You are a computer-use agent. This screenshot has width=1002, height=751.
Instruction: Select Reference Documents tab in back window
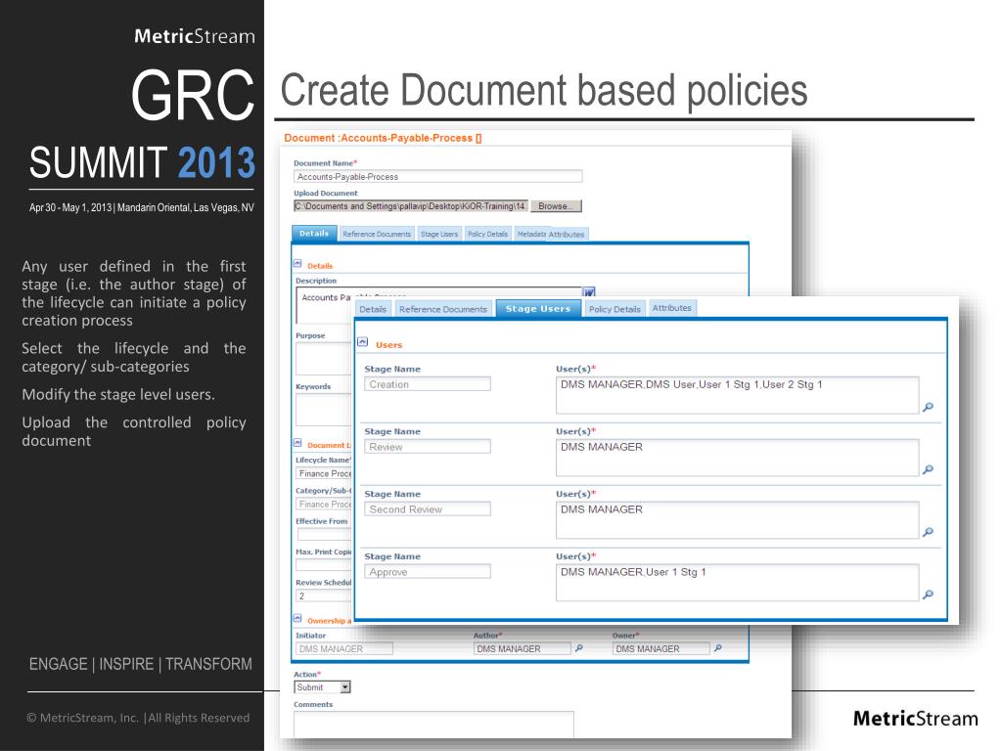[377, 235]
